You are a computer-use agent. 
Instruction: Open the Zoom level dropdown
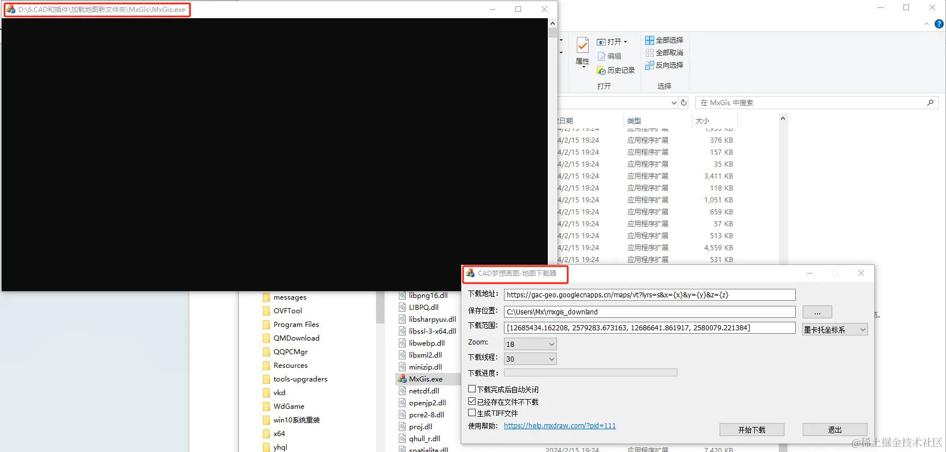click(530, 344)
